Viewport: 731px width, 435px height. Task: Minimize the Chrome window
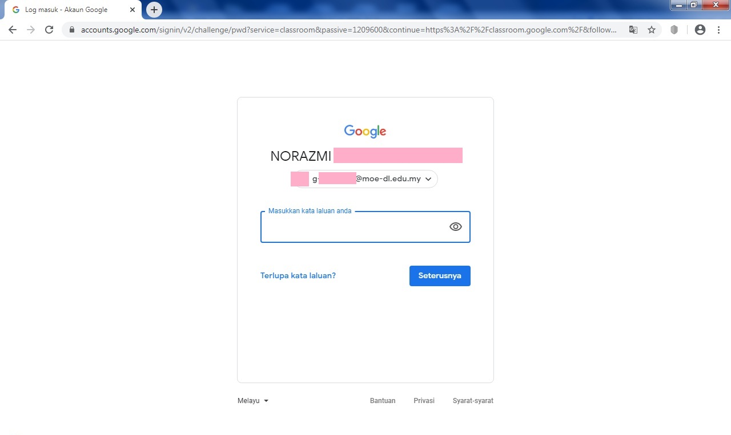pyautogui.click(x=678, y=5)
